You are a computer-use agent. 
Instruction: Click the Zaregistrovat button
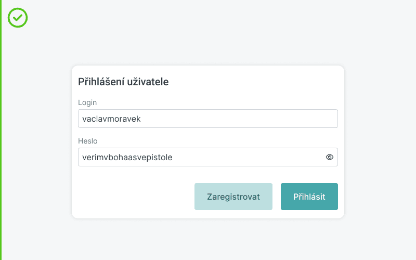point(233,197)
